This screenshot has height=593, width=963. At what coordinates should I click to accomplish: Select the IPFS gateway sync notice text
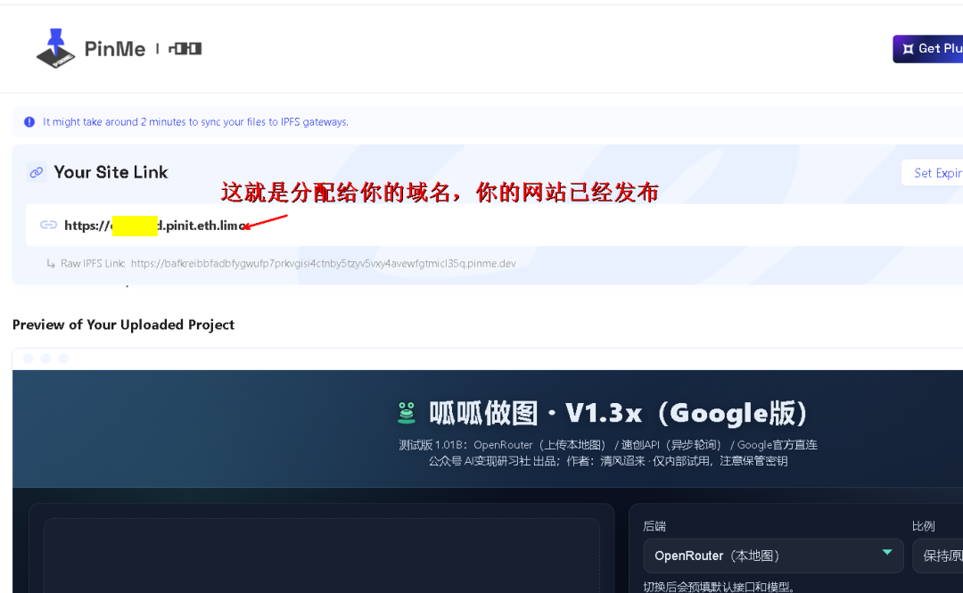click(195, 121)
